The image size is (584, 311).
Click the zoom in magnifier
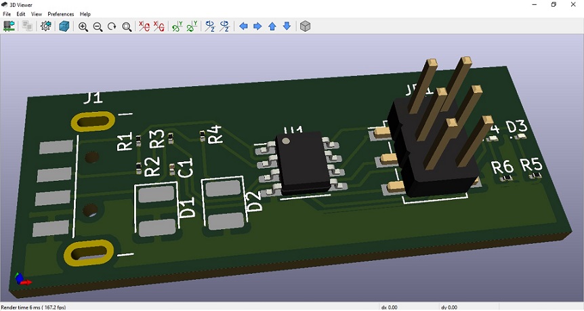[83, 26]
